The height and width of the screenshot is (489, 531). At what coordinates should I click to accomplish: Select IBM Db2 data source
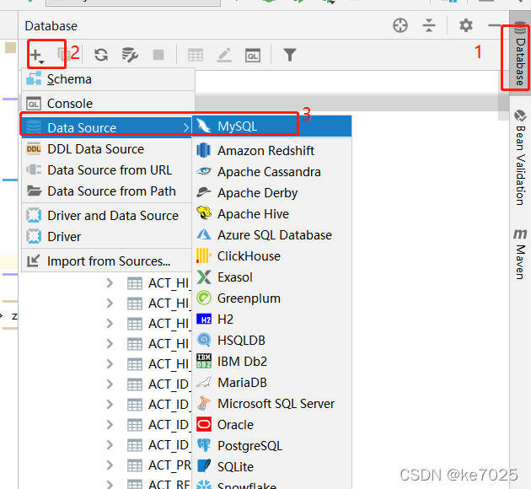click(272, 362)
